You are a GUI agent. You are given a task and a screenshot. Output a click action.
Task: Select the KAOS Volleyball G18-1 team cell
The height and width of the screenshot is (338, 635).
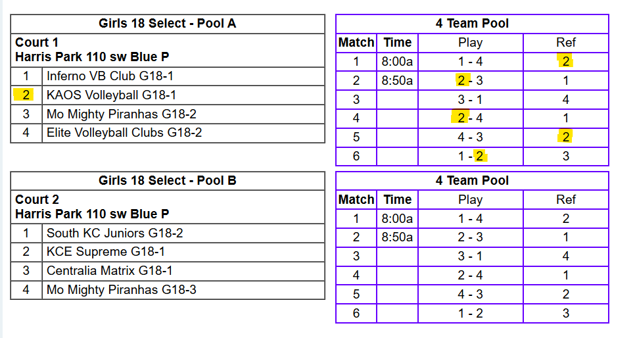111,95
